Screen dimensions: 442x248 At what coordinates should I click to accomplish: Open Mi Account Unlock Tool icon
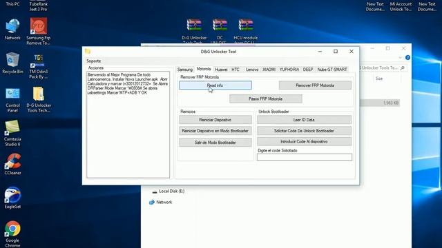(x=401, y=6)
